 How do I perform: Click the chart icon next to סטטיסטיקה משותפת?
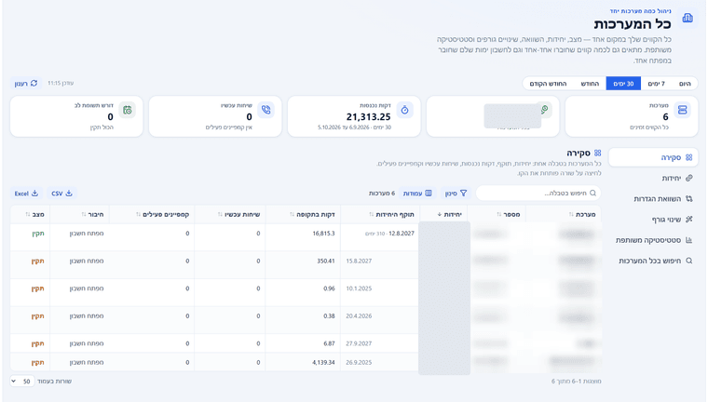(x=689, y=240)
